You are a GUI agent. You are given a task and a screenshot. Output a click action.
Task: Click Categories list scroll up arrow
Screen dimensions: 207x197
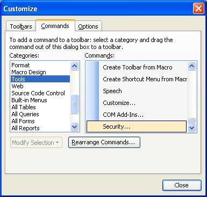[74, 66]
